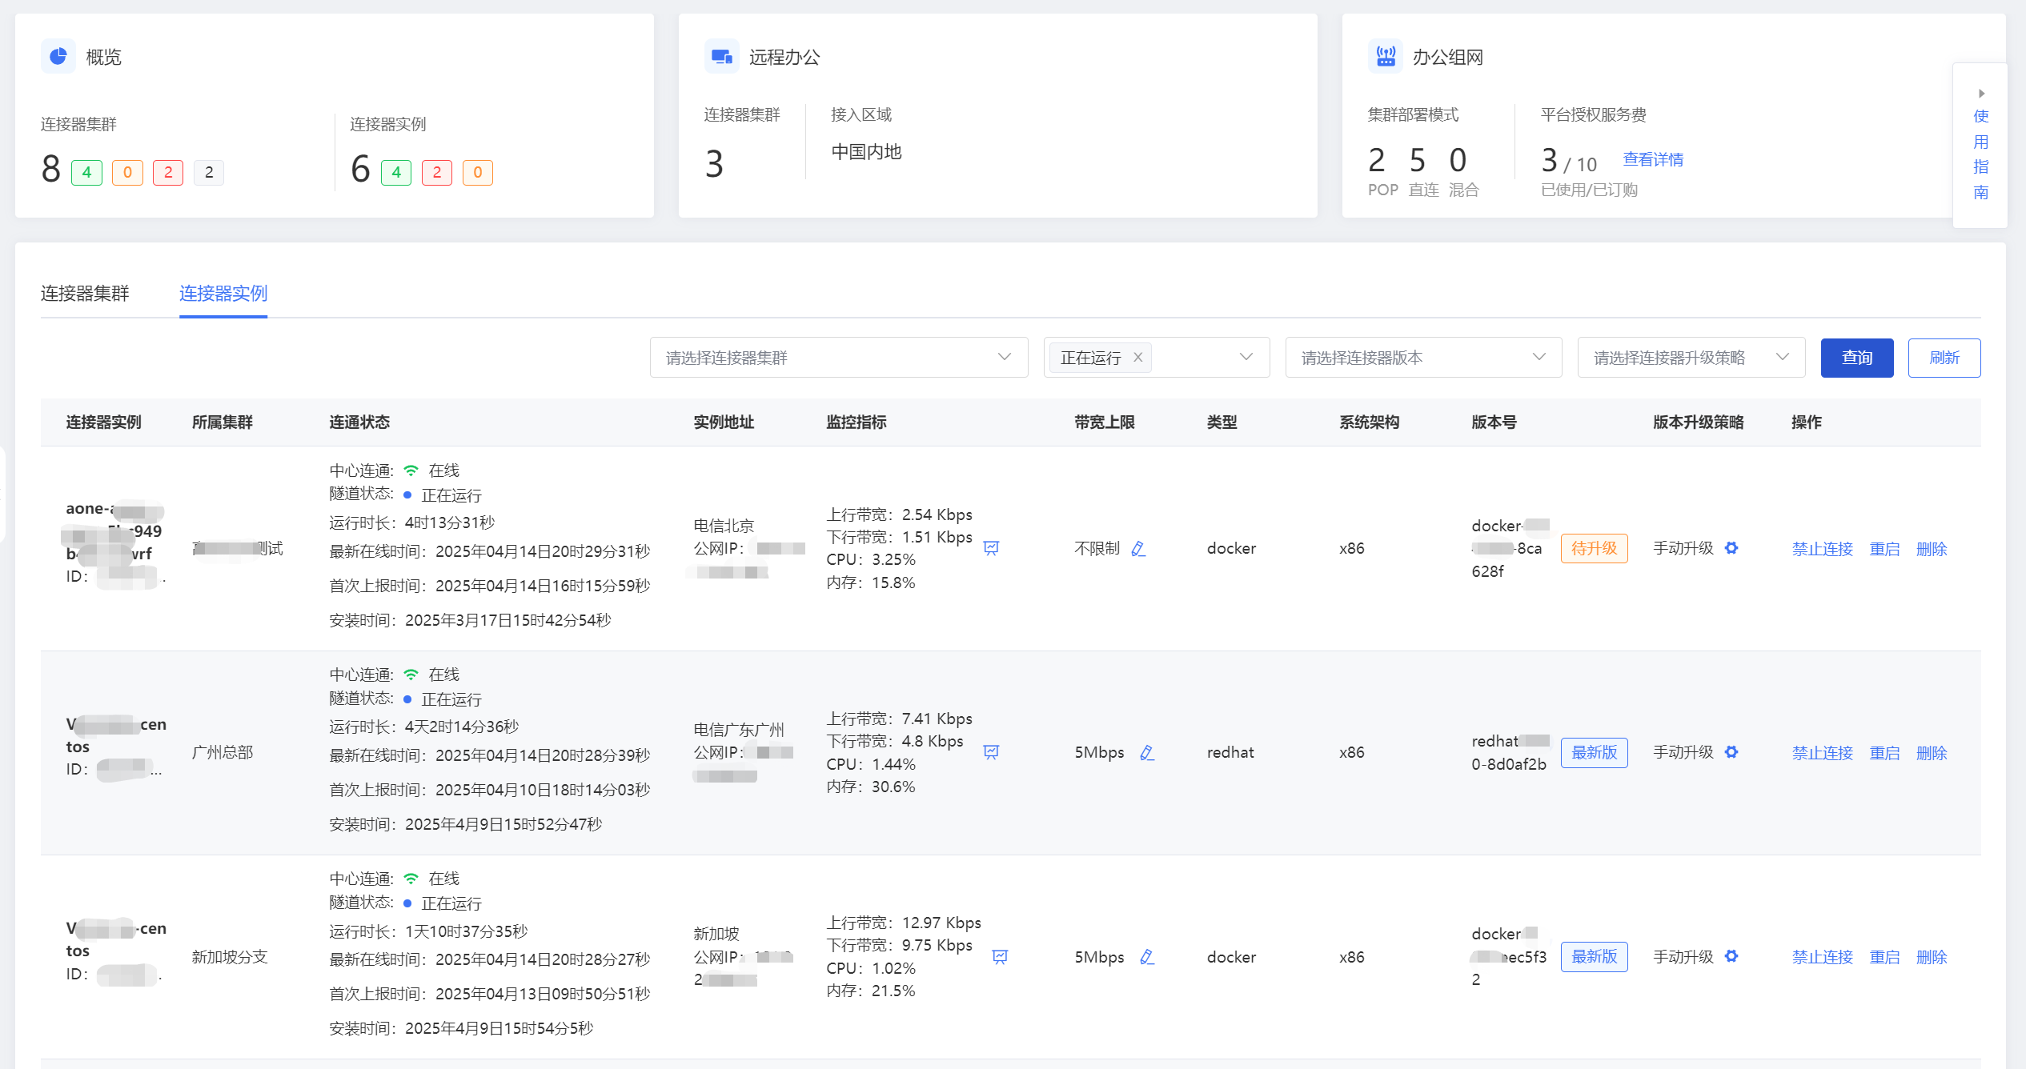
Task: Click the 远程办公 monitor icon
Action: tap(722, 57)
